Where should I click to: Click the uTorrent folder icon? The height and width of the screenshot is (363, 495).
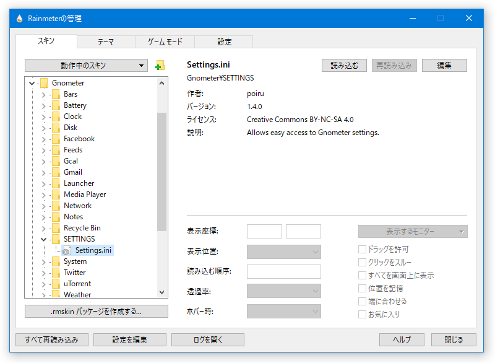pyautogui.click(x=56, y=284)
